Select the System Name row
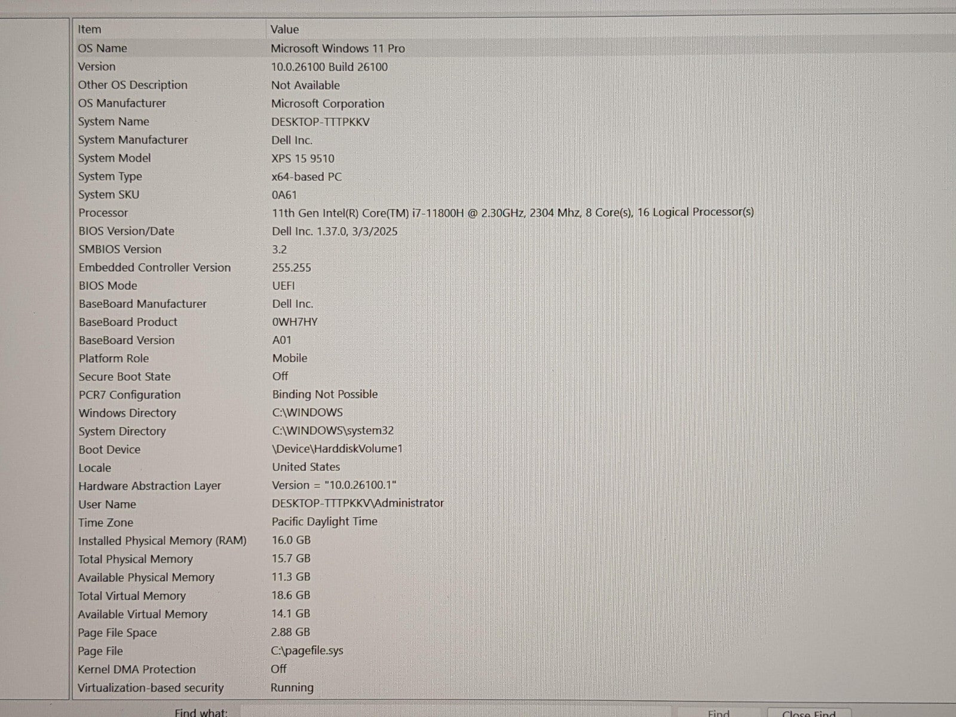956x717 pixels. point(114,122)
